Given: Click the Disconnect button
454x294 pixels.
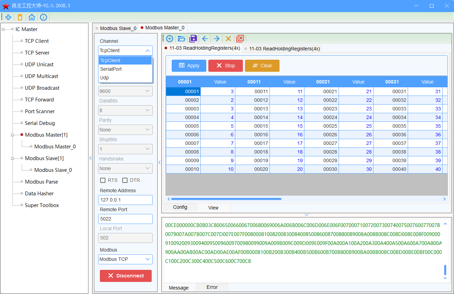Looking at the screenshot, I should [x=126, y=276].
